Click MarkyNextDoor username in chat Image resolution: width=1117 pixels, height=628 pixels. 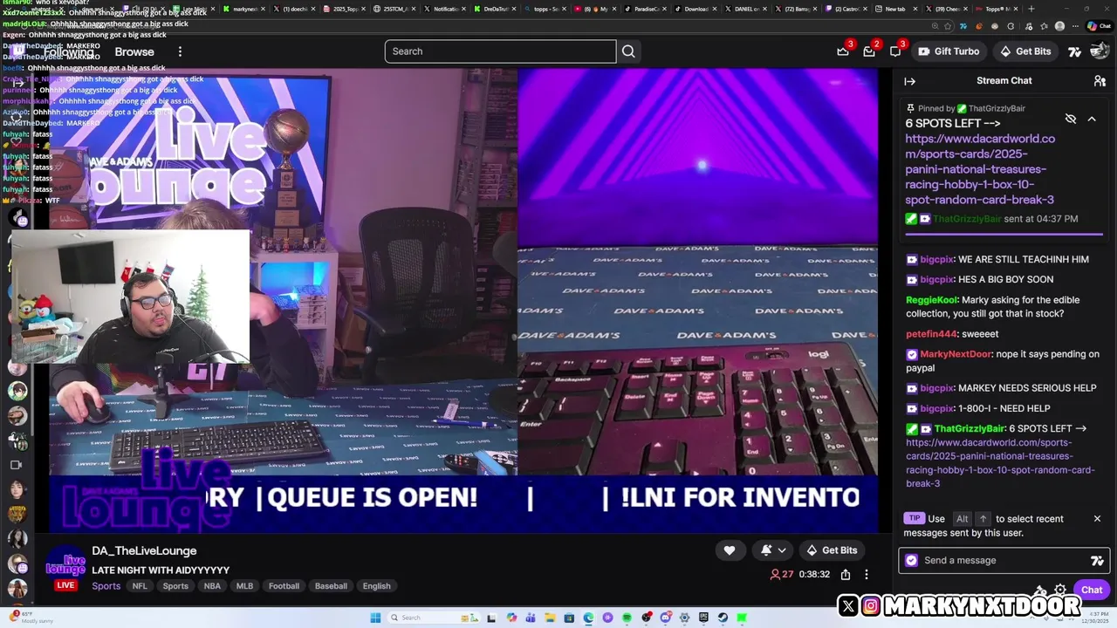pos(956,354)
